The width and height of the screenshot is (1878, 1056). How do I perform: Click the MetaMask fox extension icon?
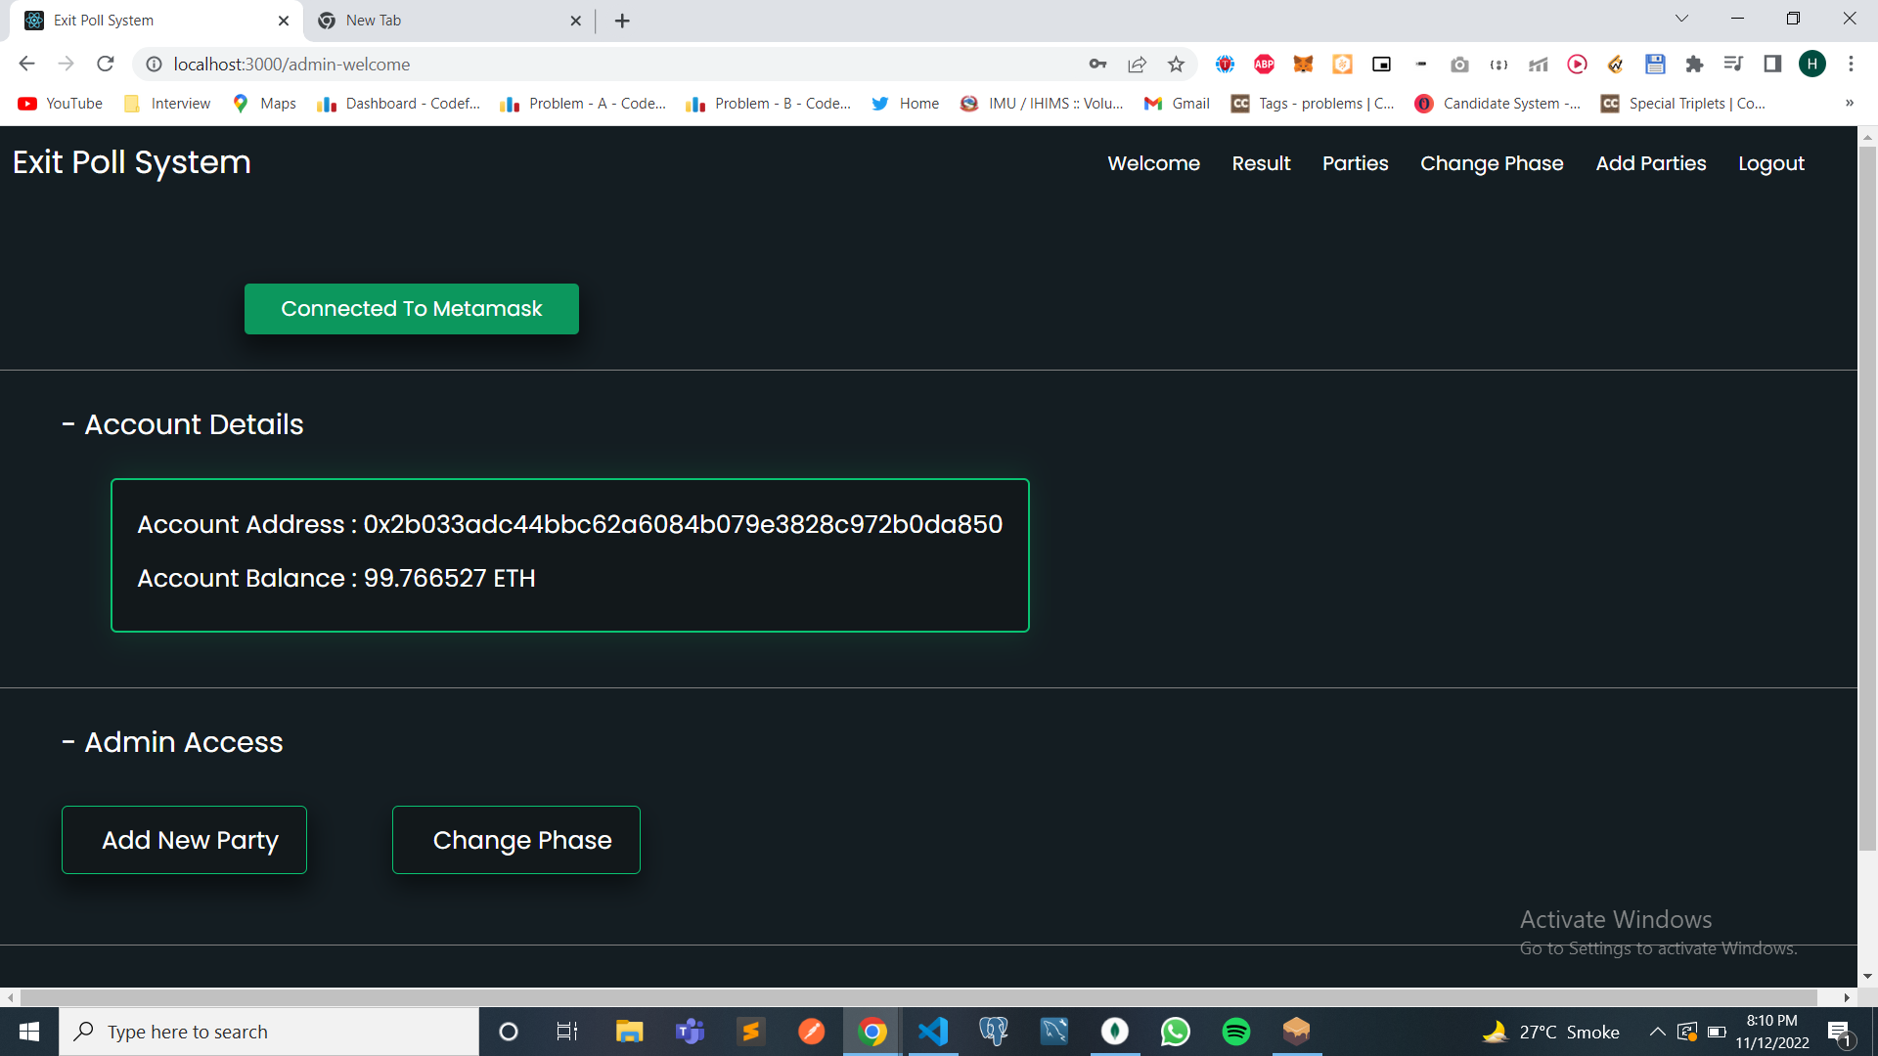pyautogui.click(x=1303, y=65)
